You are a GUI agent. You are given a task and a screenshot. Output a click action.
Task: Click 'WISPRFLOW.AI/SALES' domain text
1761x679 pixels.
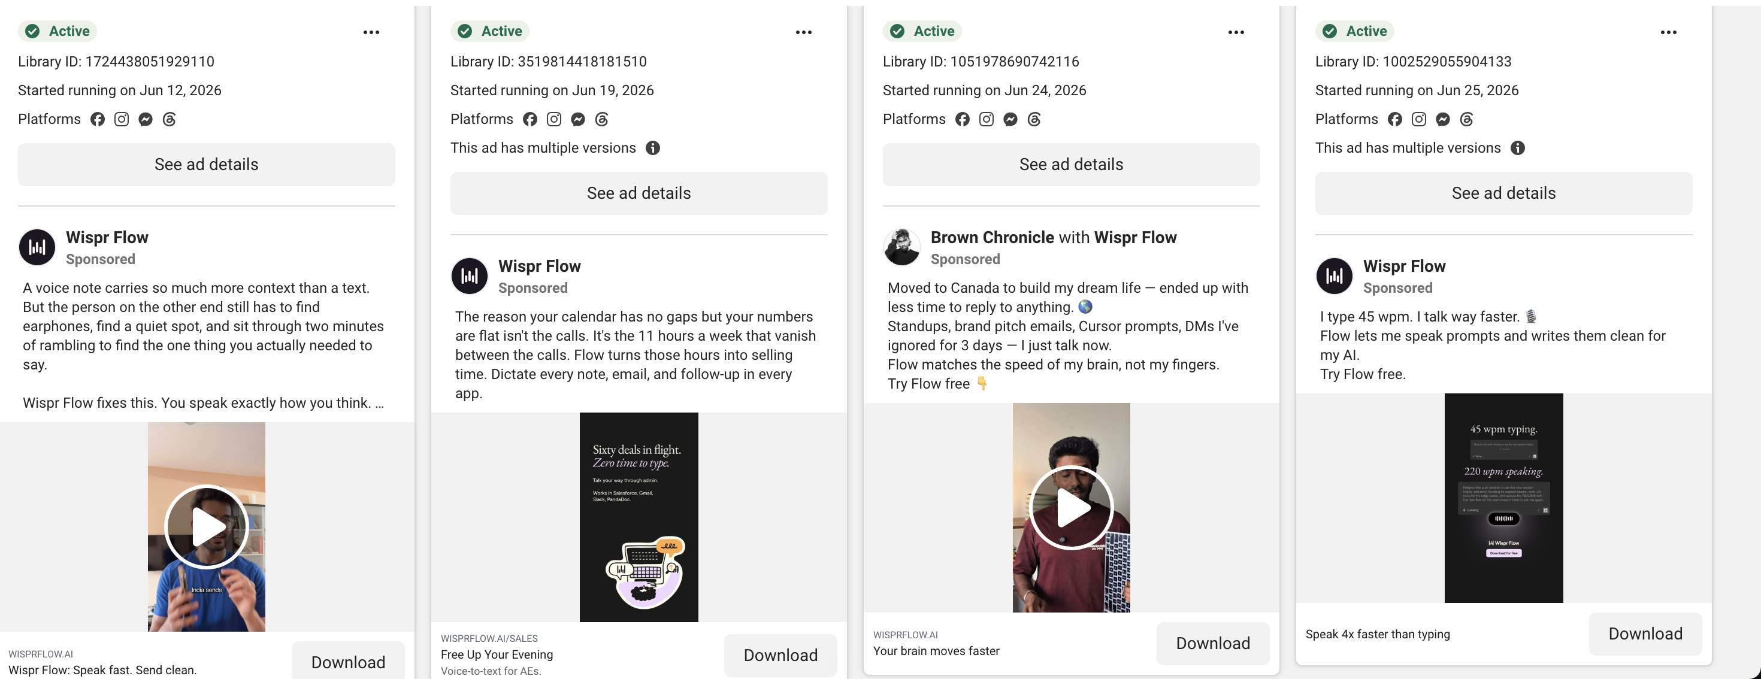point(489,639)
